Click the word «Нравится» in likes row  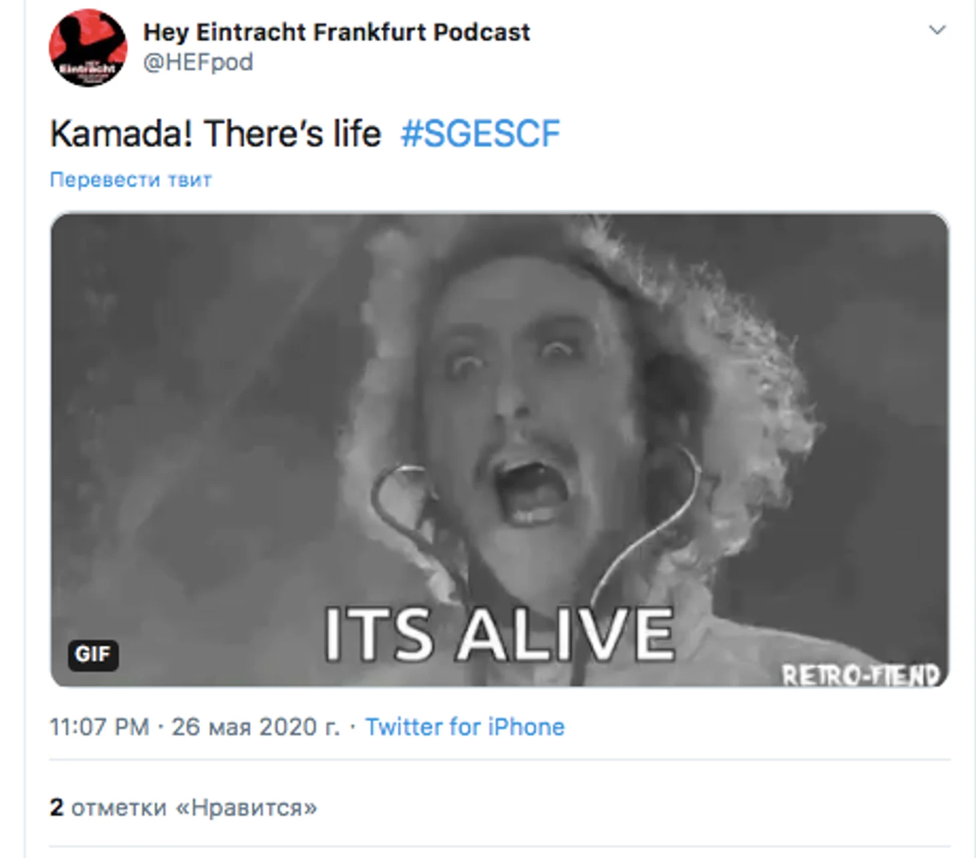coord(246,808)
